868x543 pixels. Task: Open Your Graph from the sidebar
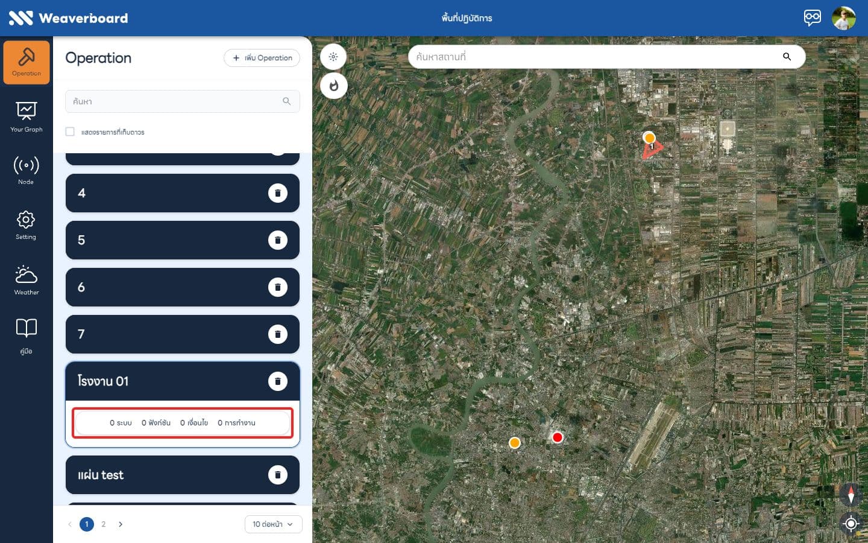pos(27,117)
